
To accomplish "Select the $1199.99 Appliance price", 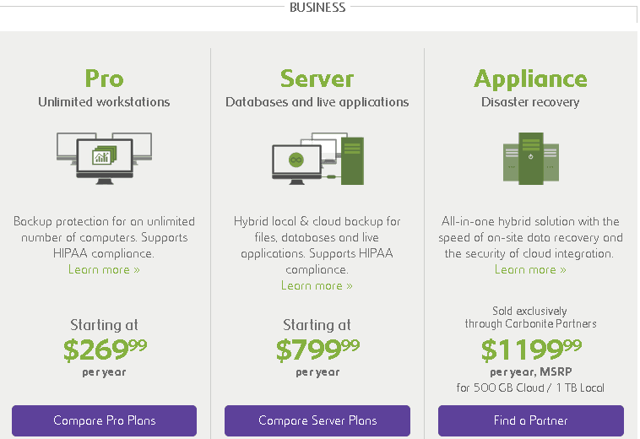I will pyautogui.click(x=531, y=350).
